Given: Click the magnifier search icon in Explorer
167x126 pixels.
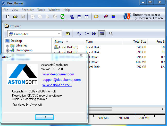Looking at the screenshot, I should pyautogui.click(x=111, y=34).
